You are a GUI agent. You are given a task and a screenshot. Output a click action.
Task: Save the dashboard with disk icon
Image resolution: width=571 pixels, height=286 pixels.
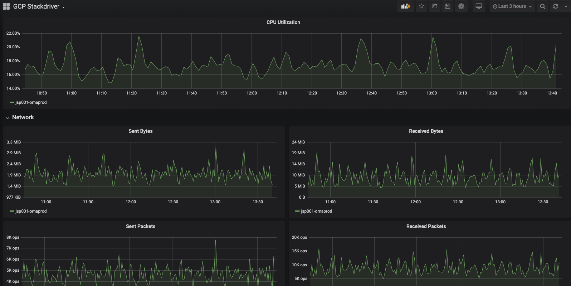447,6
